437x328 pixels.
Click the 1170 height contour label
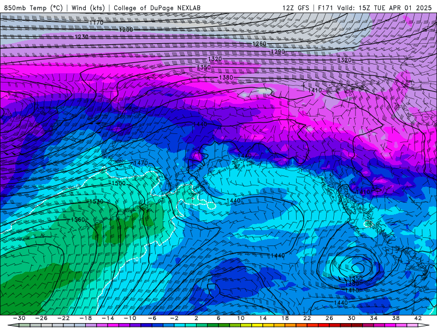click(x=97, y=22)
